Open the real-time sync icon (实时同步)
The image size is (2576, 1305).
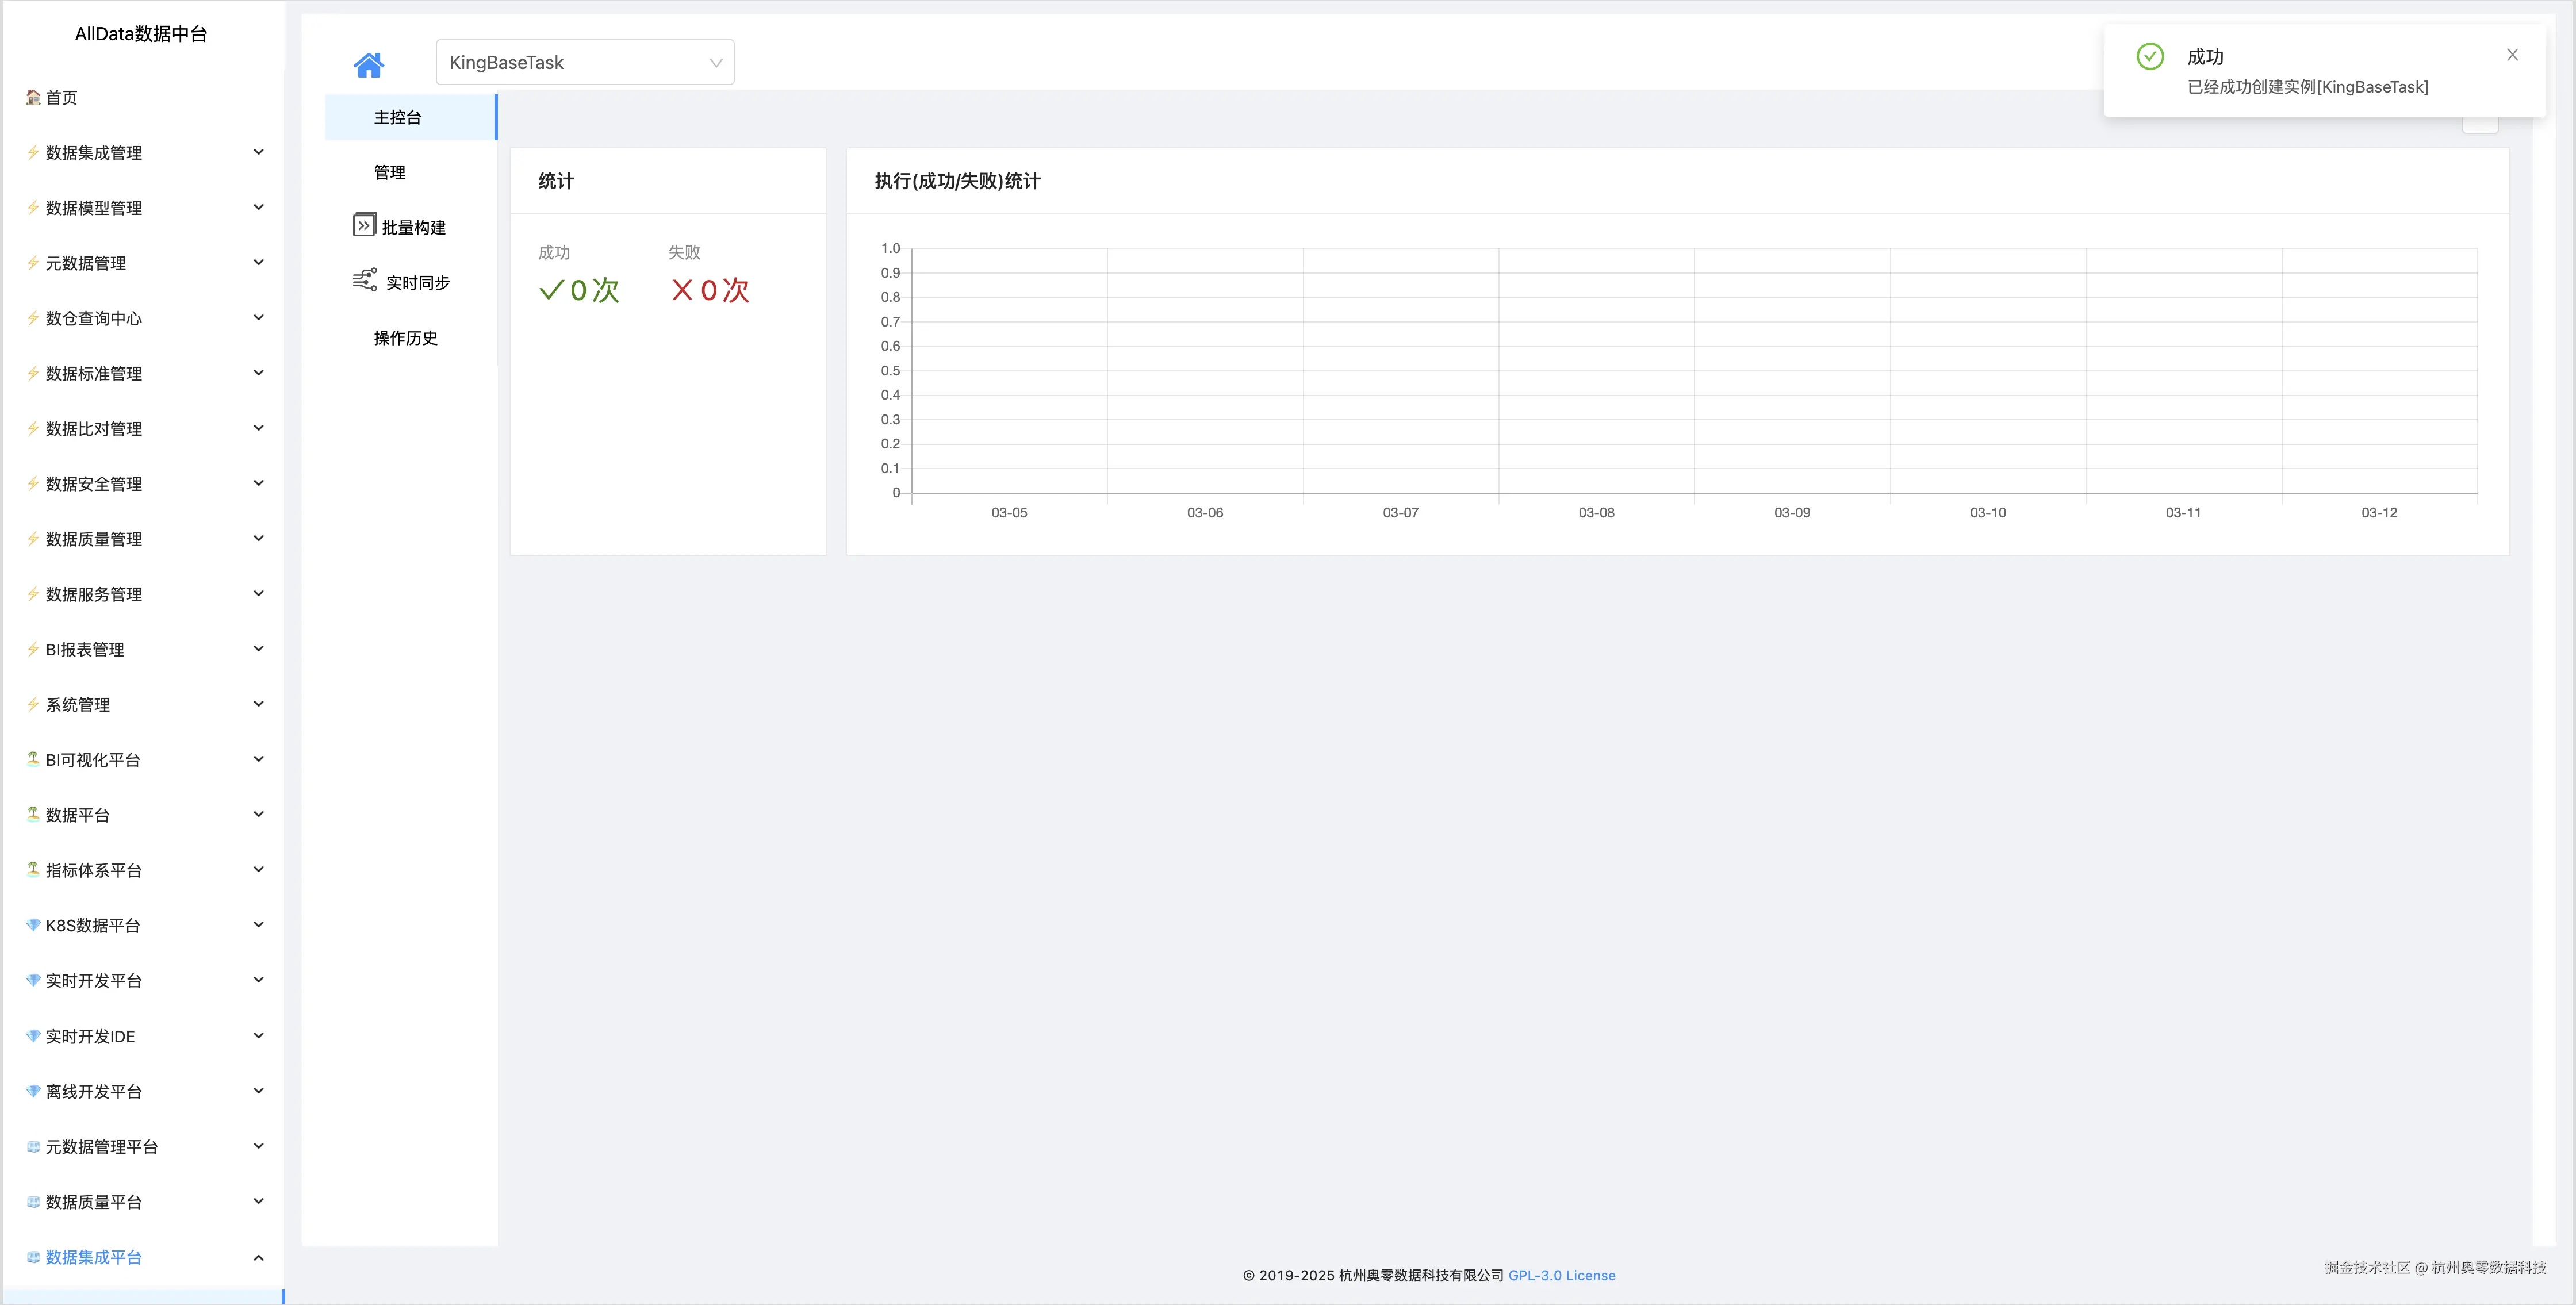(x=364, y=280)
